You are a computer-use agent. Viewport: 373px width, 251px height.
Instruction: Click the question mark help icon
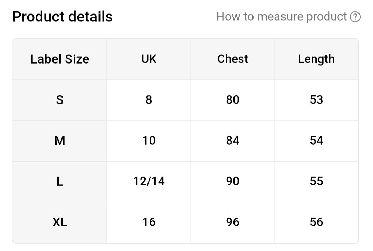pos(355,17)
